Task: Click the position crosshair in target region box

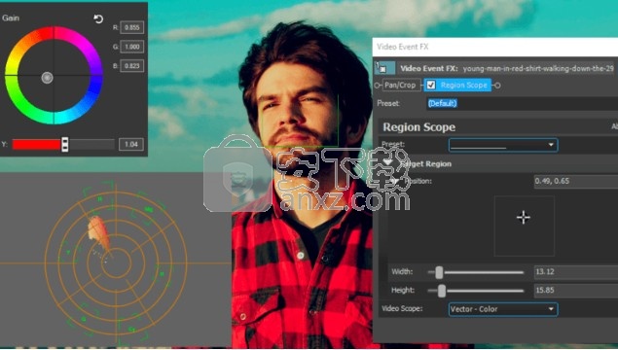Action: [x=524, y=218]
